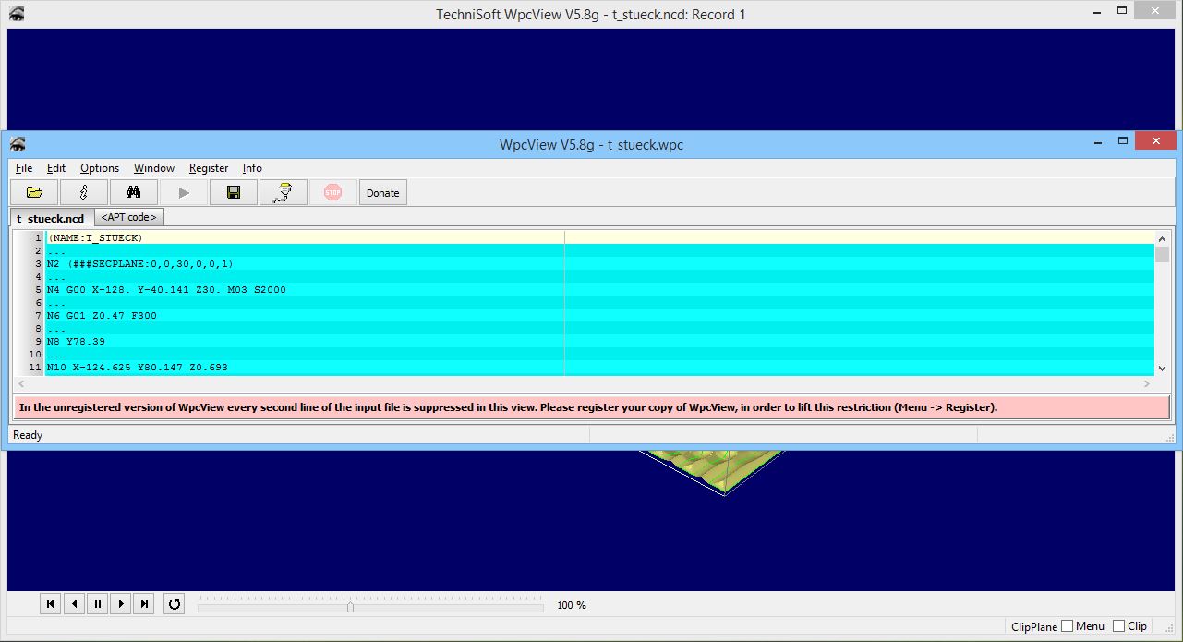Click the loop replay icon
Screen dimensions: 1183x642
tap(174, 604)
